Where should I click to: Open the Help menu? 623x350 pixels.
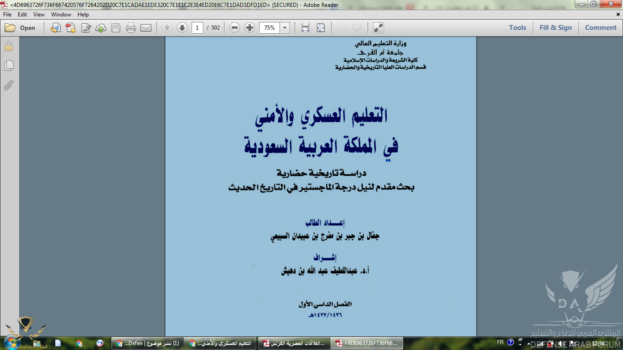(83, 15)
